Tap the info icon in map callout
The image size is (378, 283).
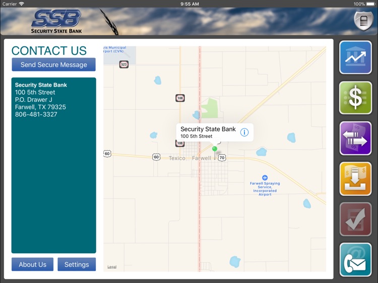[244, 132]
